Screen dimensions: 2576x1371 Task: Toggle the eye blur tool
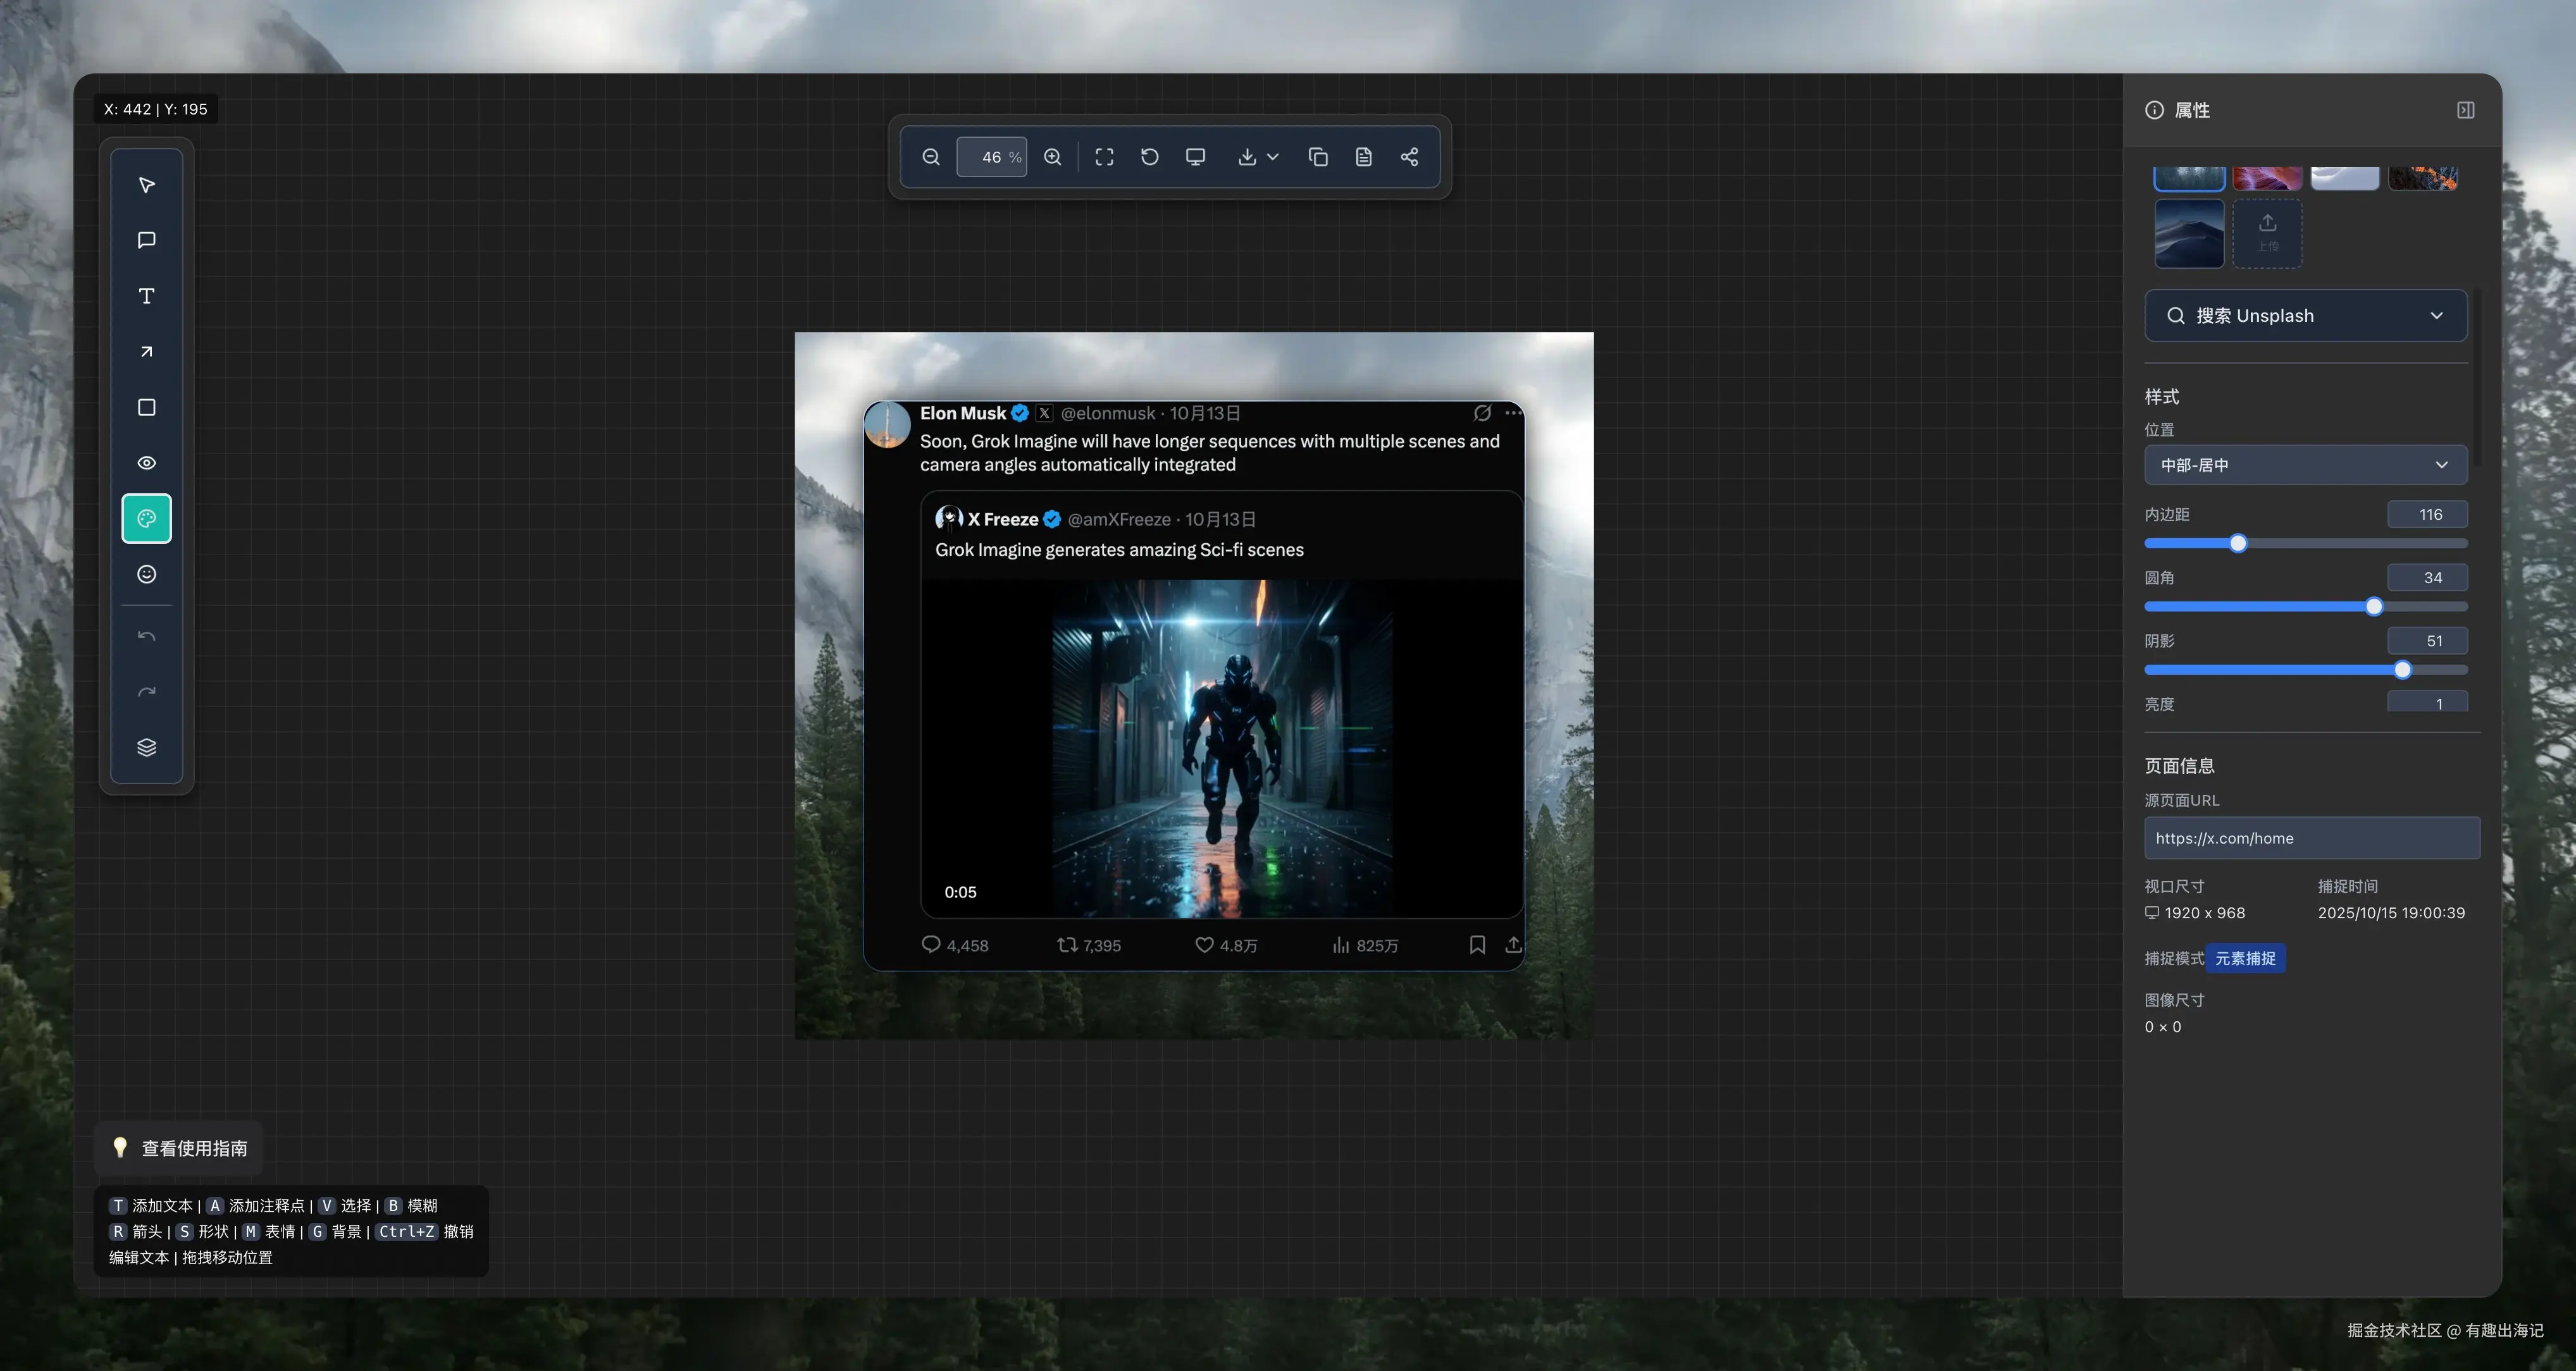point(146,463)
